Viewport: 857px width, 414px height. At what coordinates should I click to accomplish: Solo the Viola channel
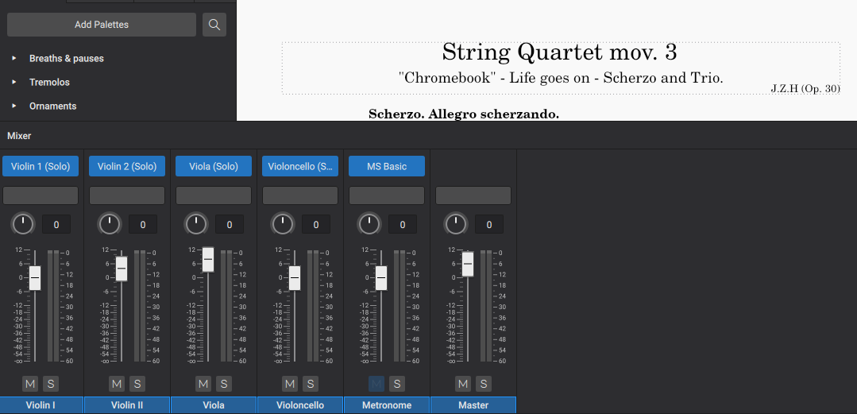tap(224, 384)
